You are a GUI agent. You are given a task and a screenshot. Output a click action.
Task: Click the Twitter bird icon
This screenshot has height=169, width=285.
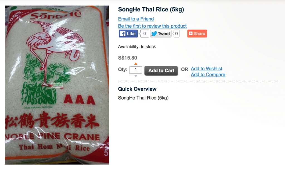[154, 34]
